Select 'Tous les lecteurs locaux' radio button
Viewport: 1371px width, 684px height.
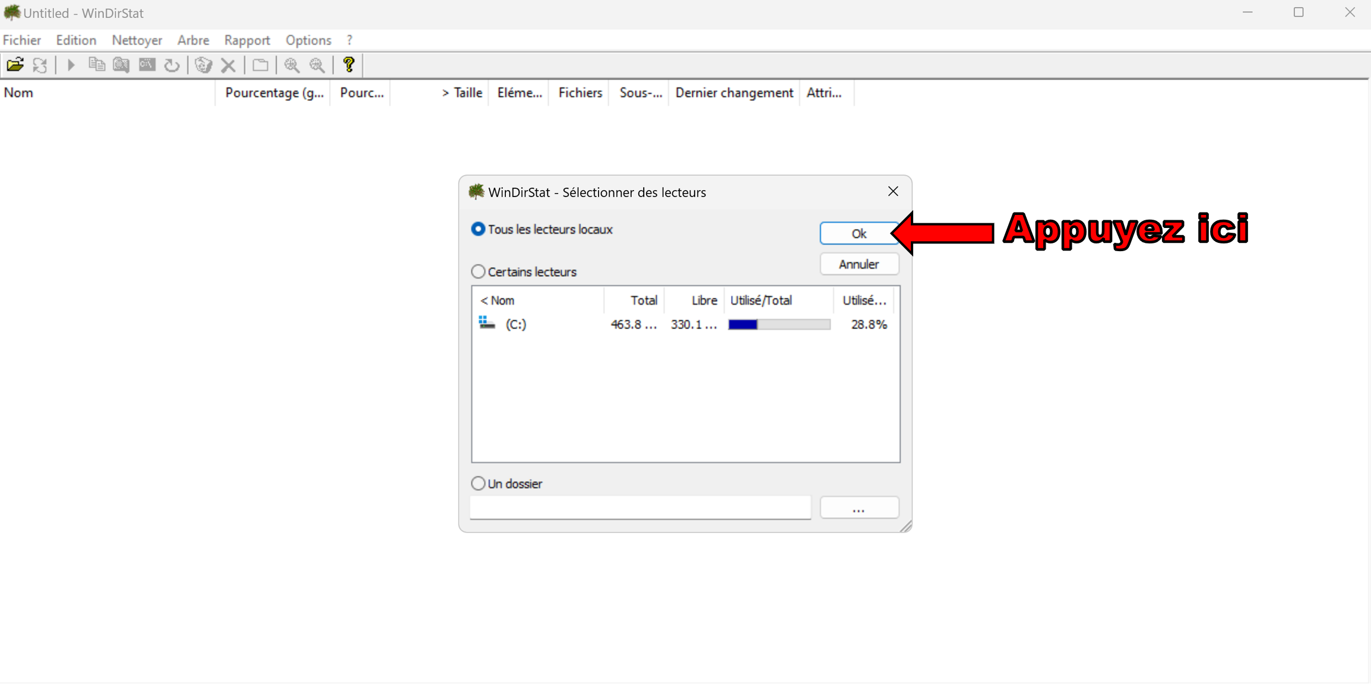coord(478,229)
